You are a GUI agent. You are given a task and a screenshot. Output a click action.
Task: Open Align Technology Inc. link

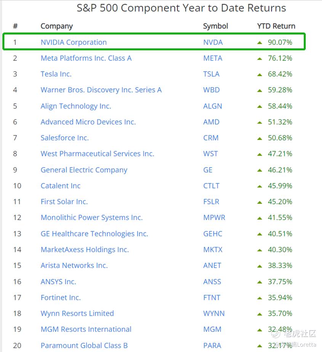pos(76,106)
